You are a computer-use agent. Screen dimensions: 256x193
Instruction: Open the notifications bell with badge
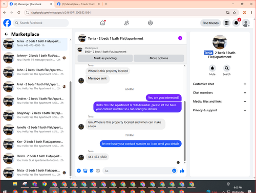coord(236,23)
